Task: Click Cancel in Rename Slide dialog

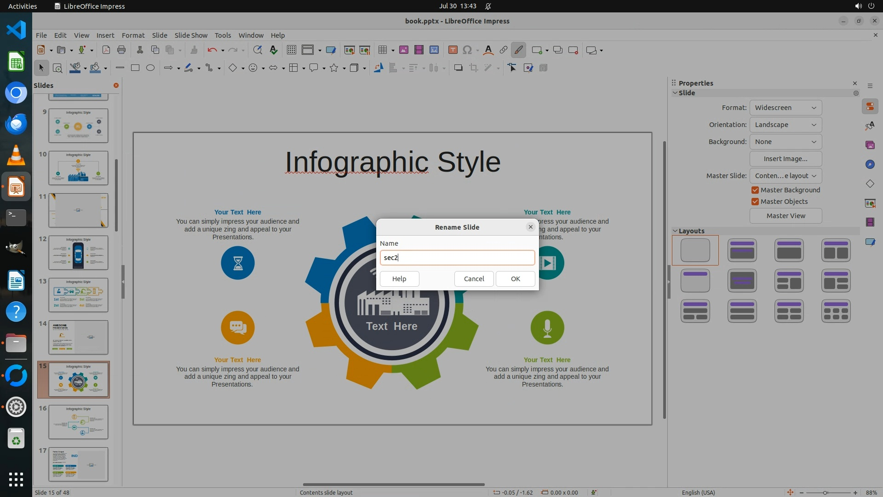Action: coord(474,279)
